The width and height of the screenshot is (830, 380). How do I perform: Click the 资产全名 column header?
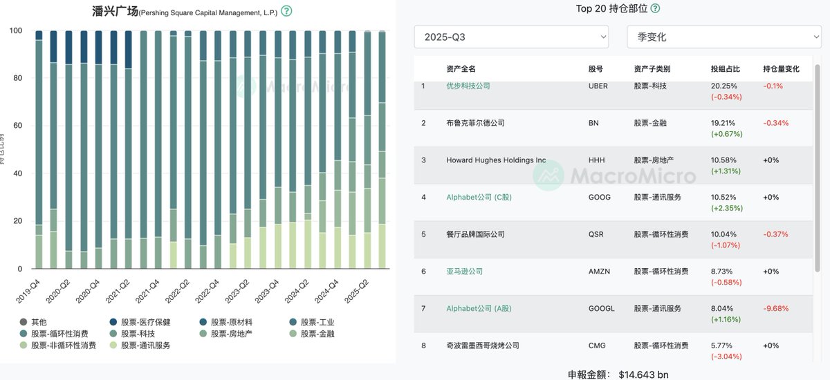click(x=461, y=69)
